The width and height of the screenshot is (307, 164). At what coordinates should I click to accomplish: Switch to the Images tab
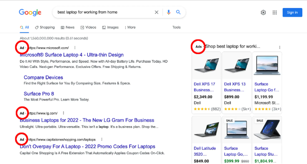pos(110,27)
